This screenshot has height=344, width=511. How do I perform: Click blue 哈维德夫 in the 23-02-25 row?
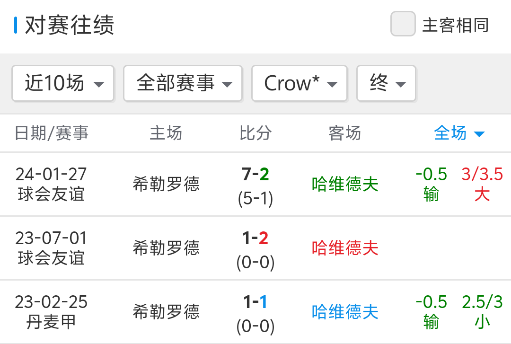tap(345, 312)
